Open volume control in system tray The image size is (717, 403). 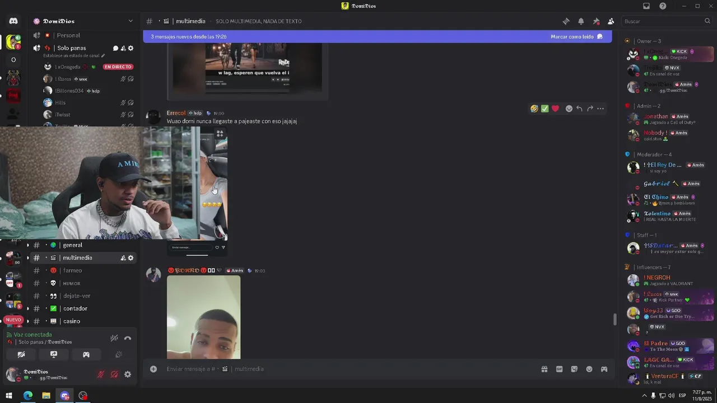(672, 396)
